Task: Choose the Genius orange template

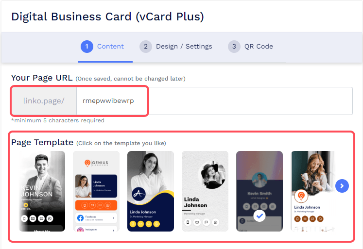Action: pos(96,191)
